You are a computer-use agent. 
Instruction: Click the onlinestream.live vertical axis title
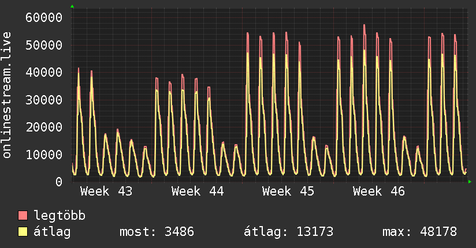coord(8,96)
